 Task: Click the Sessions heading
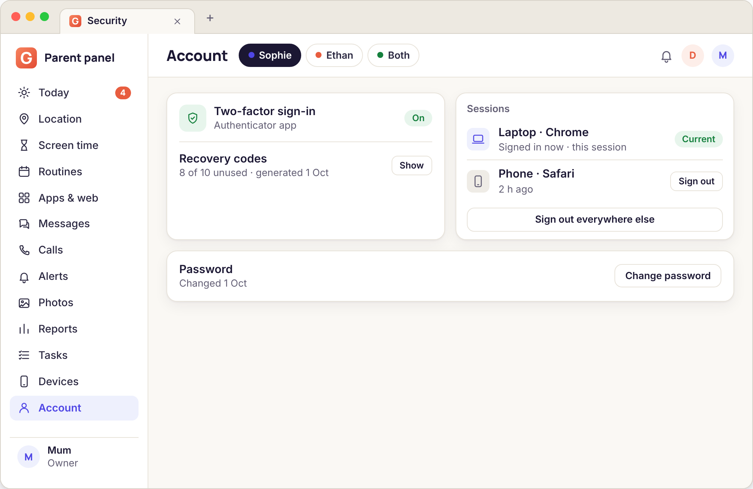[488, 109]
